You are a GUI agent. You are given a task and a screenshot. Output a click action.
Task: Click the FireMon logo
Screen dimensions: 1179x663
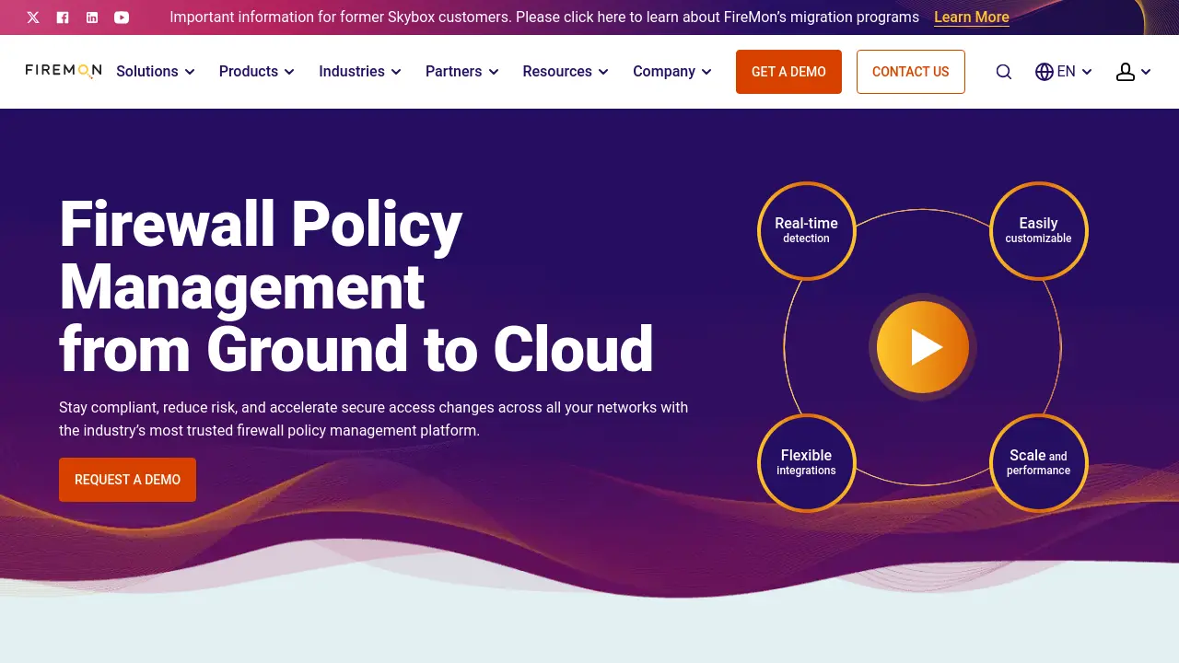point(63,70)
